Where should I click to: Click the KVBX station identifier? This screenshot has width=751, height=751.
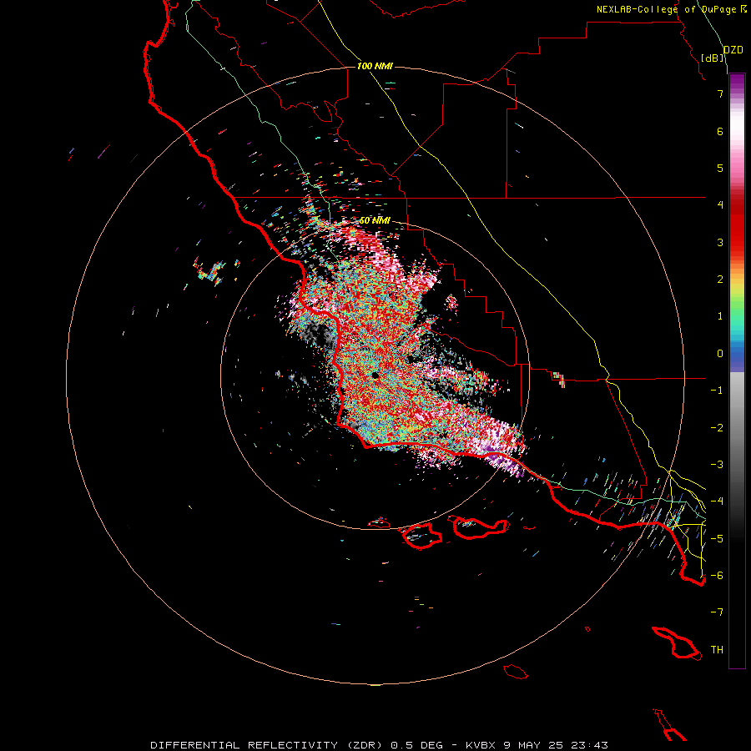(x=481, y=745)
